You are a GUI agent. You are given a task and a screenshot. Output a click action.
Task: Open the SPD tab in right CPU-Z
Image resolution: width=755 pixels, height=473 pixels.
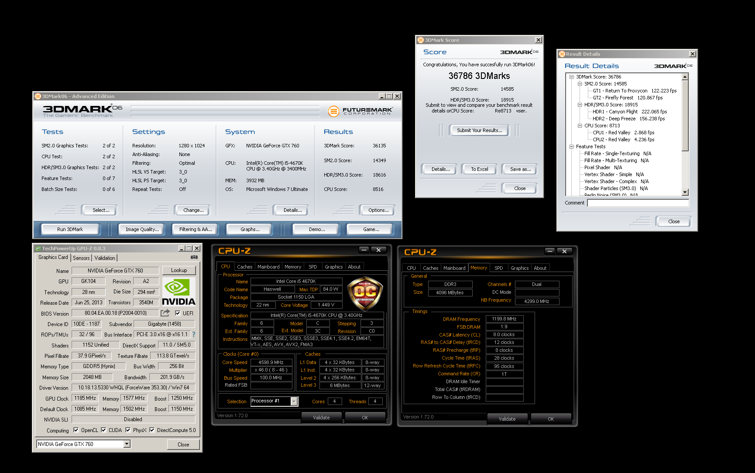tap(499, 268)
